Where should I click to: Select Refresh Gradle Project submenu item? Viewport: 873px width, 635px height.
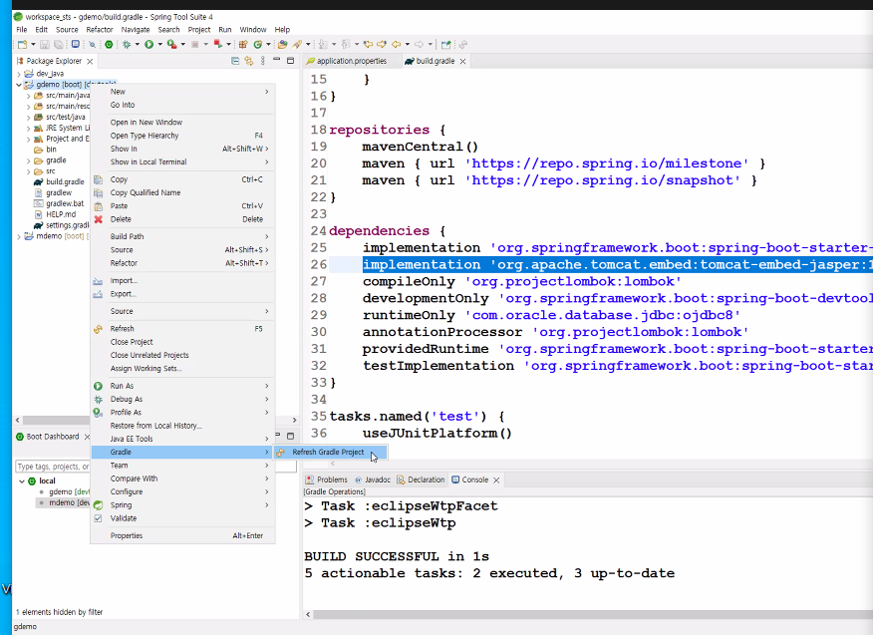point(329,453)
